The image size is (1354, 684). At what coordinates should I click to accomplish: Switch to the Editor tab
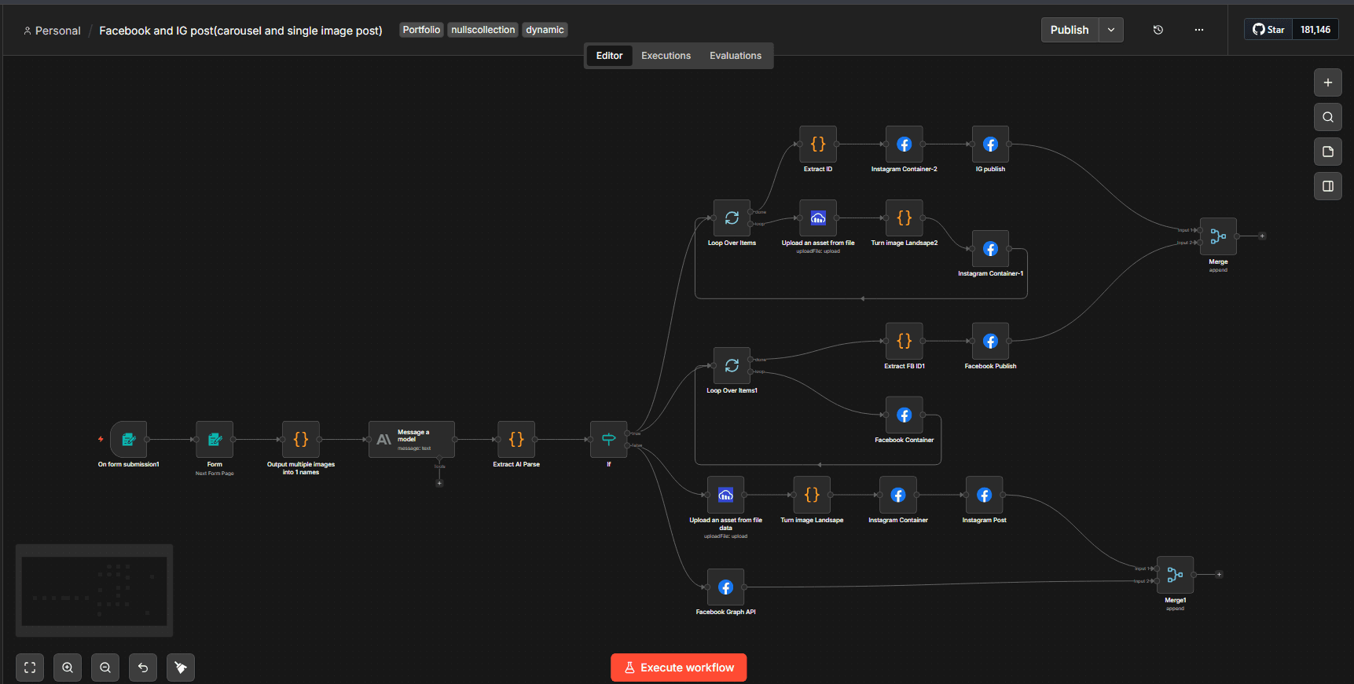(x=609, y=56)
